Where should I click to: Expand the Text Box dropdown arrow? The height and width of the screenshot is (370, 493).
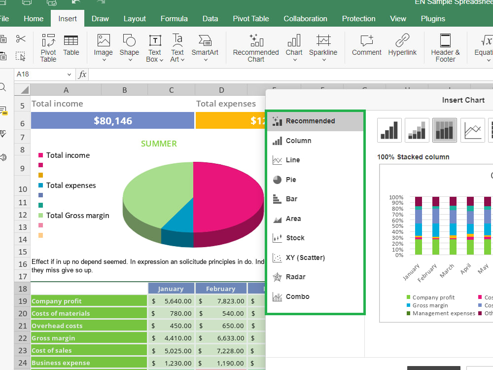click(161, 60)
